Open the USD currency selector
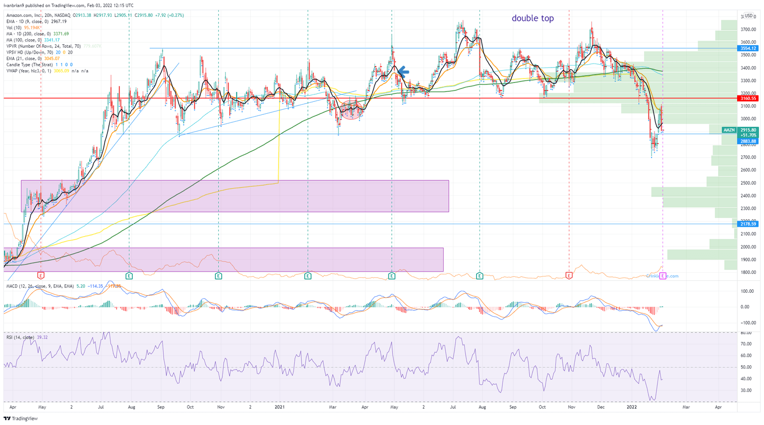 [x=748, y=16]
